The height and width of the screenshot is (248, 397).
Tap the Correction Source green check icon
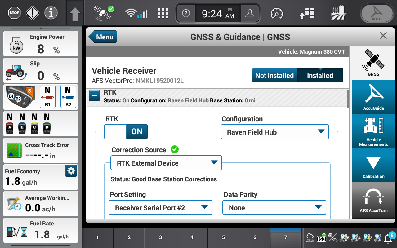point(175,149)
